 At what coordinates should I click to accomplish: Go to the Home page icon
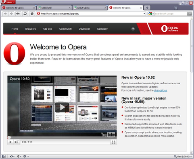[x=32, y=14]
